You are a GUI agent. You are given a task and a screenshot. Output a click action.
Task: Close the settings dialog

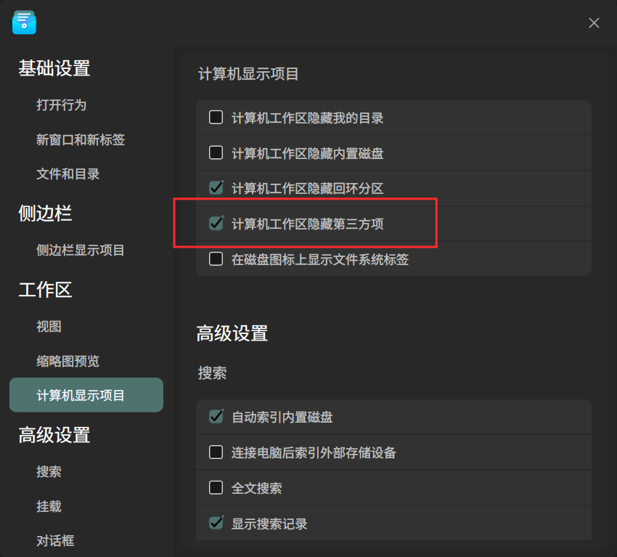pos(594,23)
